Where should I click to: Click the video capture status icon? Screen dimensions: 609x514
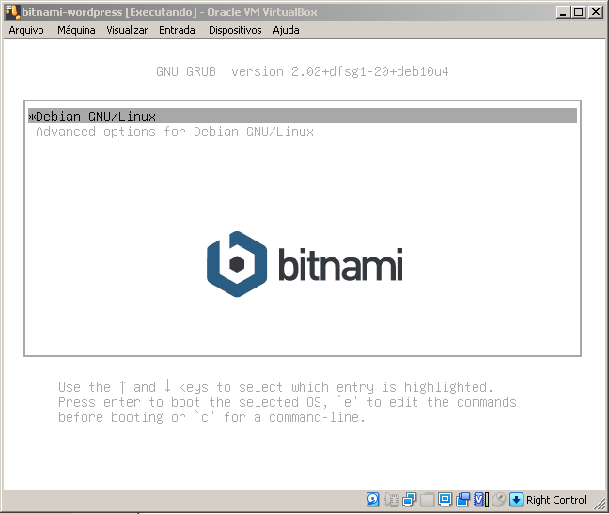[x=462, y=500]
